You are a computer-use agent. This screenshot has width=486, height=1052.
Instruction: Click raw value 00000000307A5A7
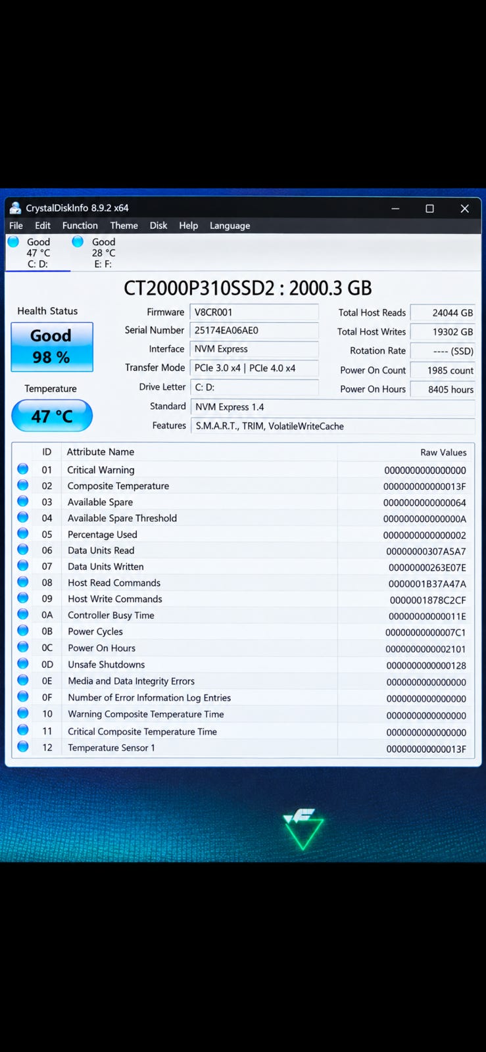pos(426,551)
